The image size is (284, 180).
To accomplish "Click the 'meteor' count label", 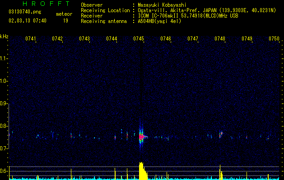I will pyautogui.click(x=64, y=14).
